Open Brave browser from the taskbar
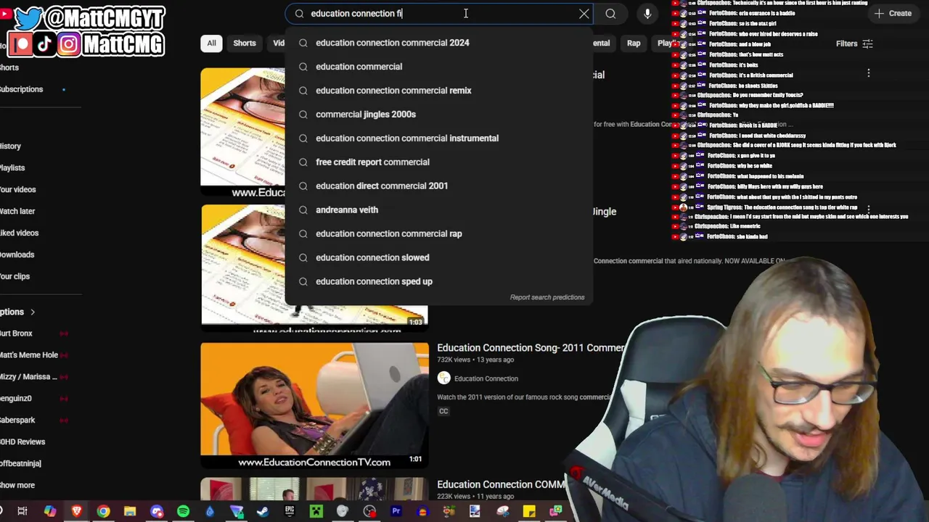Image resolution: width=929 pixels, height=522 pixels. 77,511
